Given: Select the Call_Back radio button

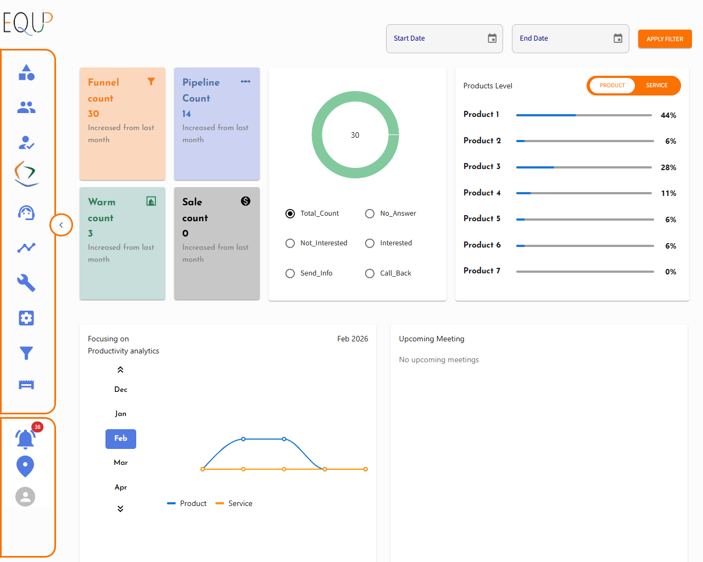Looking at the screenshot, I should 370,273.
